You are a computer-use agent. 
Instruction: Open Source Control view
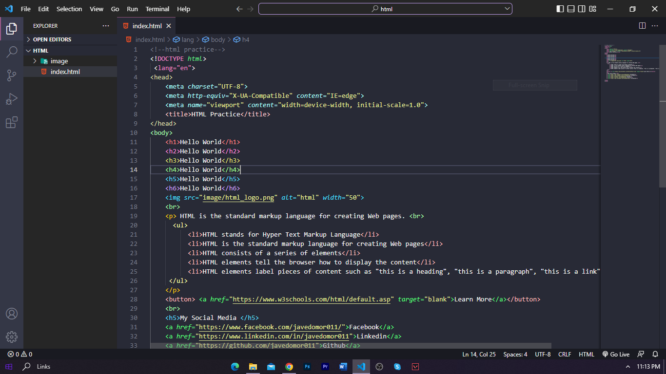(12, 75)
